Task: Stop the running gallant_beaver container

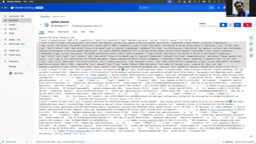Action: [223, 25]
